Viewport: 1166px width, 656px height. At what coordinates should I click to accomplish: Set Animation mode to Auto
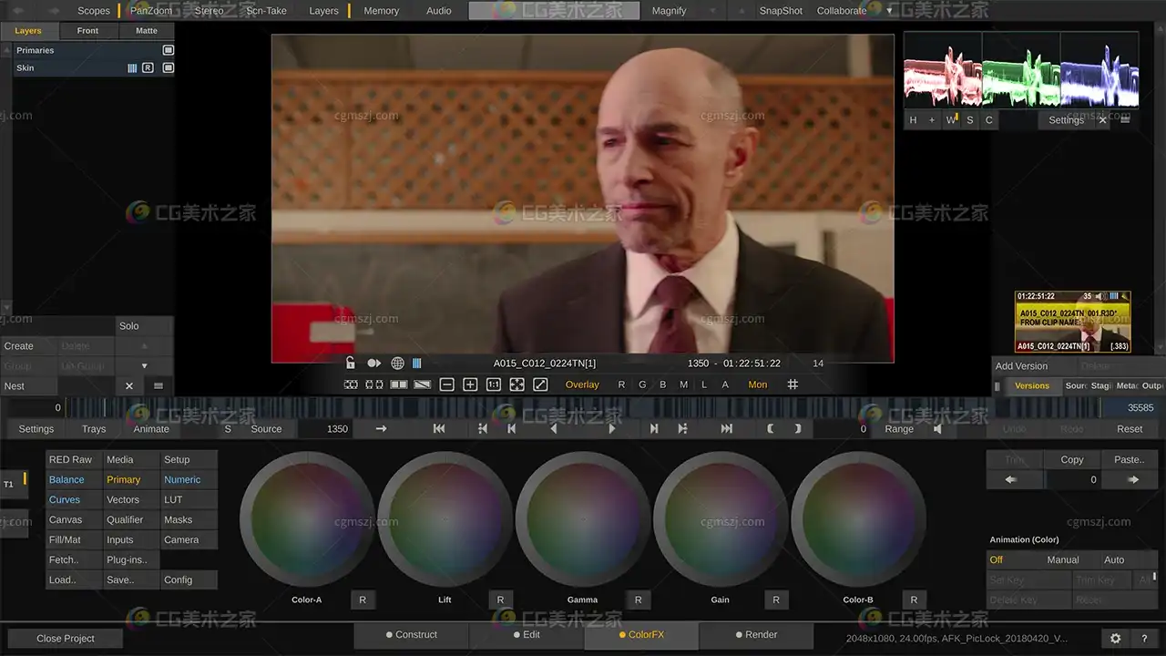point(1113,559)
